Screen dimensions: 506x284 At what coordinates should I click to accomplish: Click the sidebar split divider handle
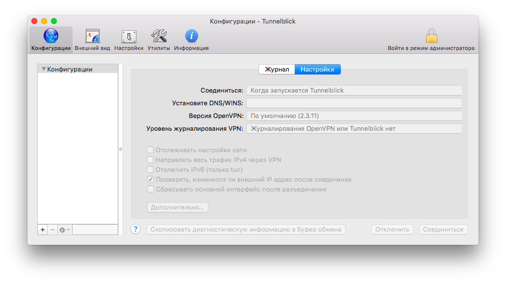tap(121, 149)
